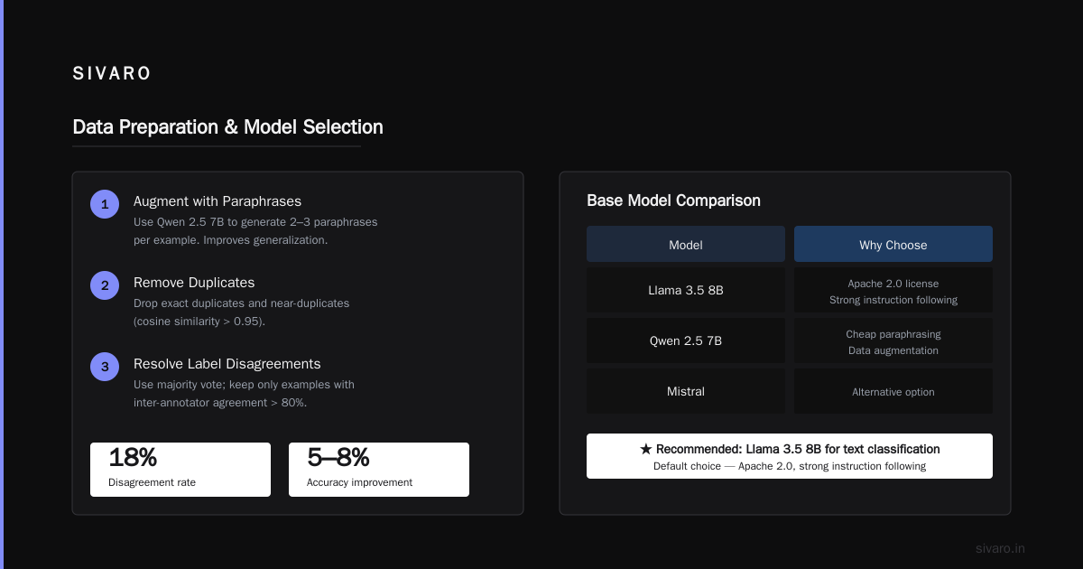Viewport: 1083px width, 569px height.
Task: Click the star icon in recommendation banner
Action: click(x=646, y=449)
